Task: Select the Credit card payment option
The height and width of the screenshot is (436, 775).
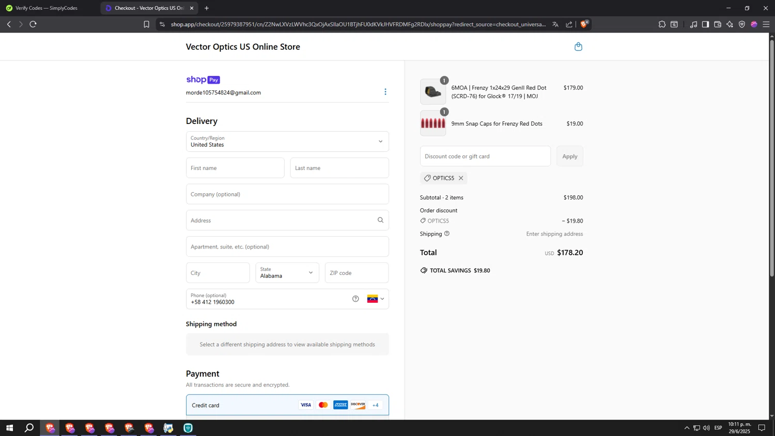Action: click(287, 405)
